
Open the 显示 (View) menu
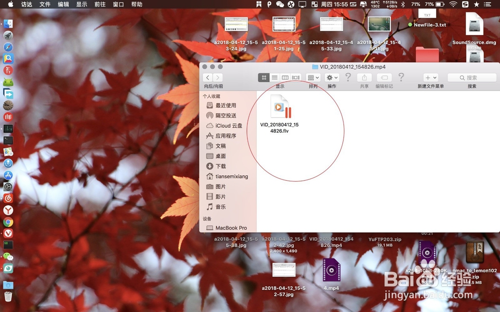81,4
